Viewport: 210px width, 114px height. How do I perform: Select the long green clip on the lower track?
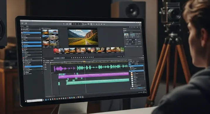(98, 82)
